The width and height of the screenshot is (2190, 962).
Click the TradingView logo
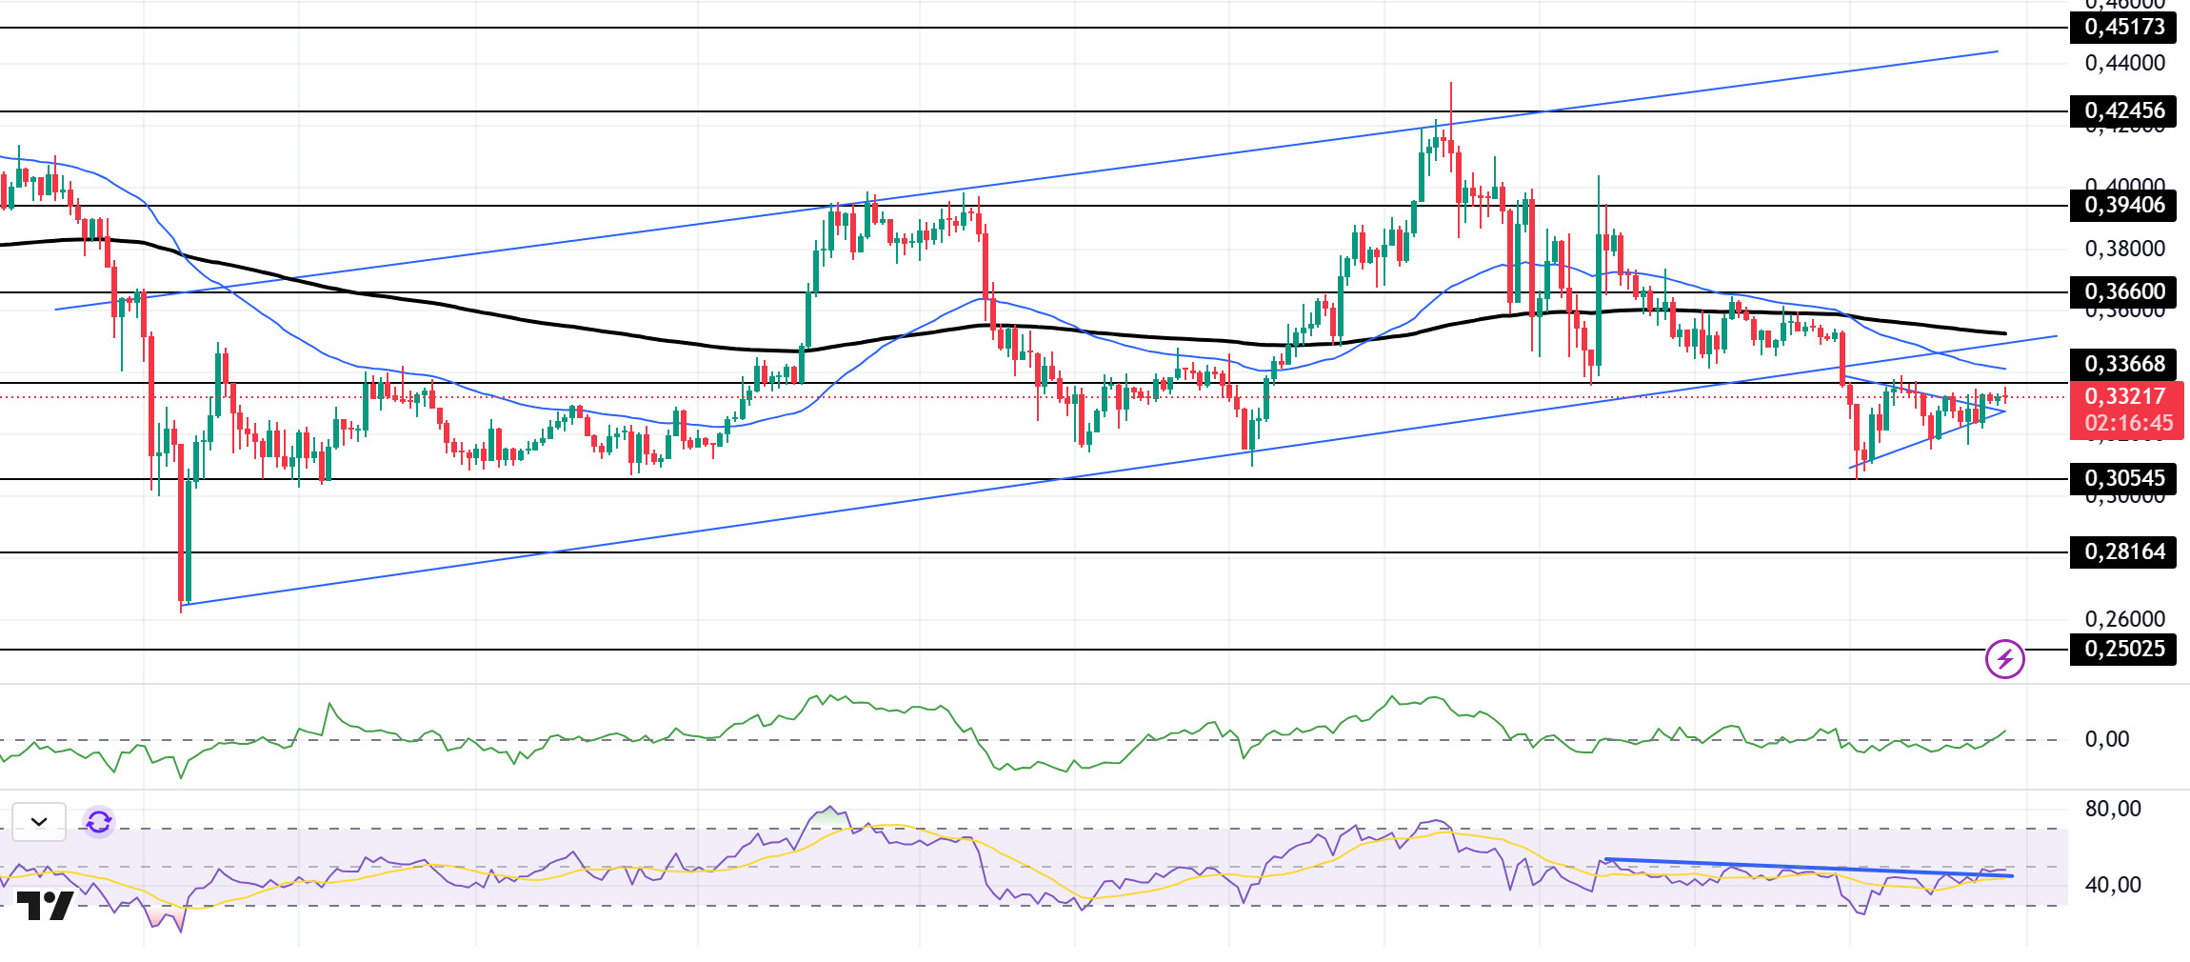pos(46,906)
